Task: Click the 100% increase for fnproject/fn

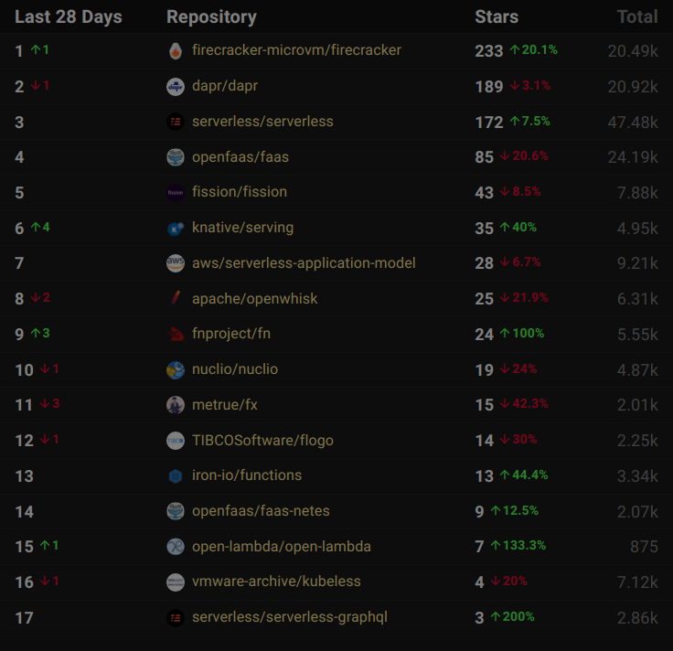Action: pyautogui.click(x=522, y=334)
